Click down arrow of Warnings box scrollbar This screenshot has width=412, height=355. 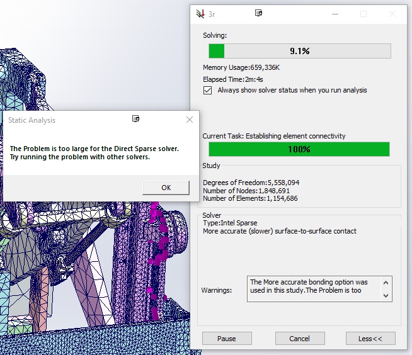point(386,295)
